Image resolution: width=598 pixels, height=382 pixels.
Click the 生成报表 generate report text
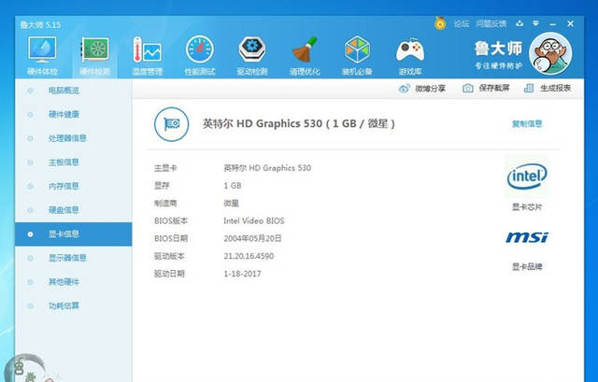555,88
